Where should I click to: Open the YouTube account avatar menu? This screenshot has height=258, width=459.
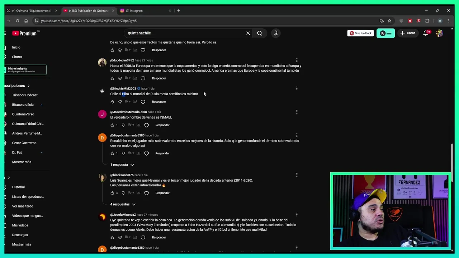pyautogui.click(x=439, y=33)
